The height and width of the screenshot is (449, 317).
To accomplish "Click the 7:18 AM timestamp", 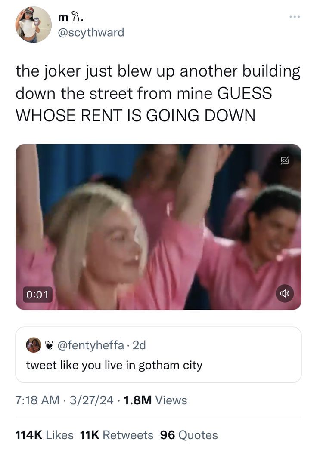I will click(37, 400).
